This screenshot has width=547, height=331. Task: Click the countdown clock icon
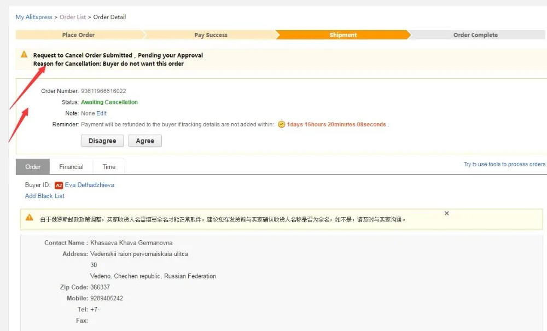(282, 125)
